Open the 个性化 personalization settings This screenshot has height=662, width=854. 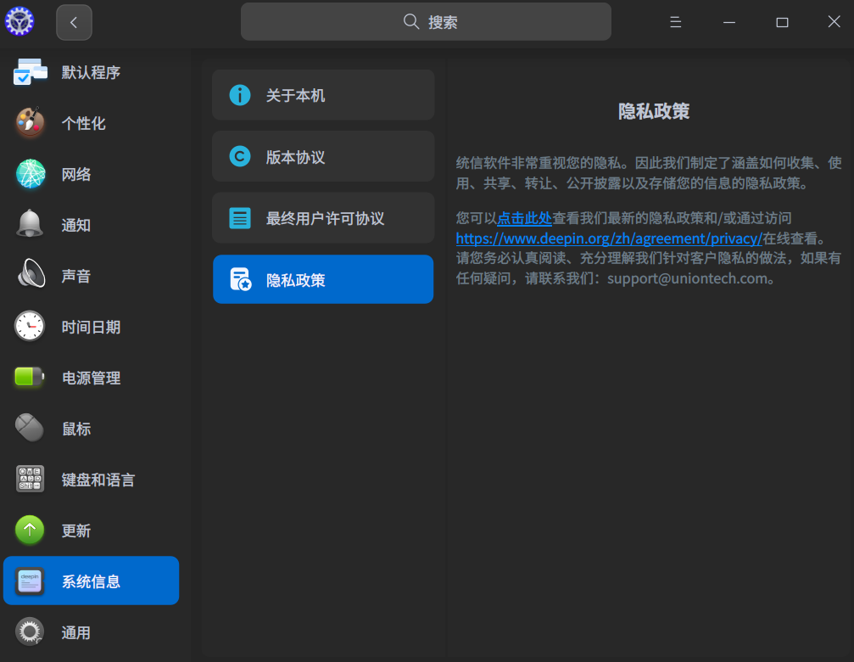pyautogui.click(x=91, y=123)
